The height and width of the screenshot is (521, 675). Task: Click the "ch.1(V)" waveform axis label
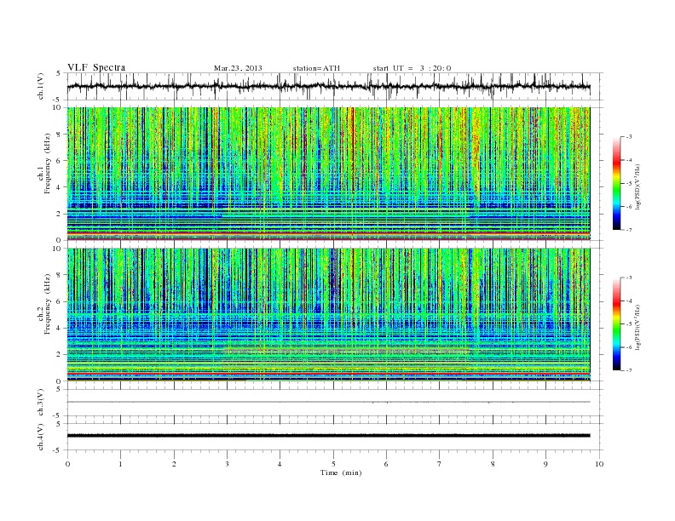point(41,86)
